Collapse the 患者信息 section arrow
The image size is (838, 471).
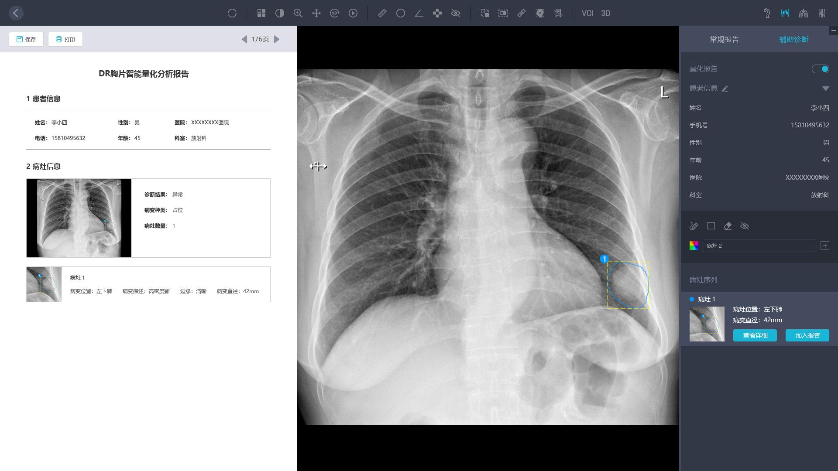point(825,89)
